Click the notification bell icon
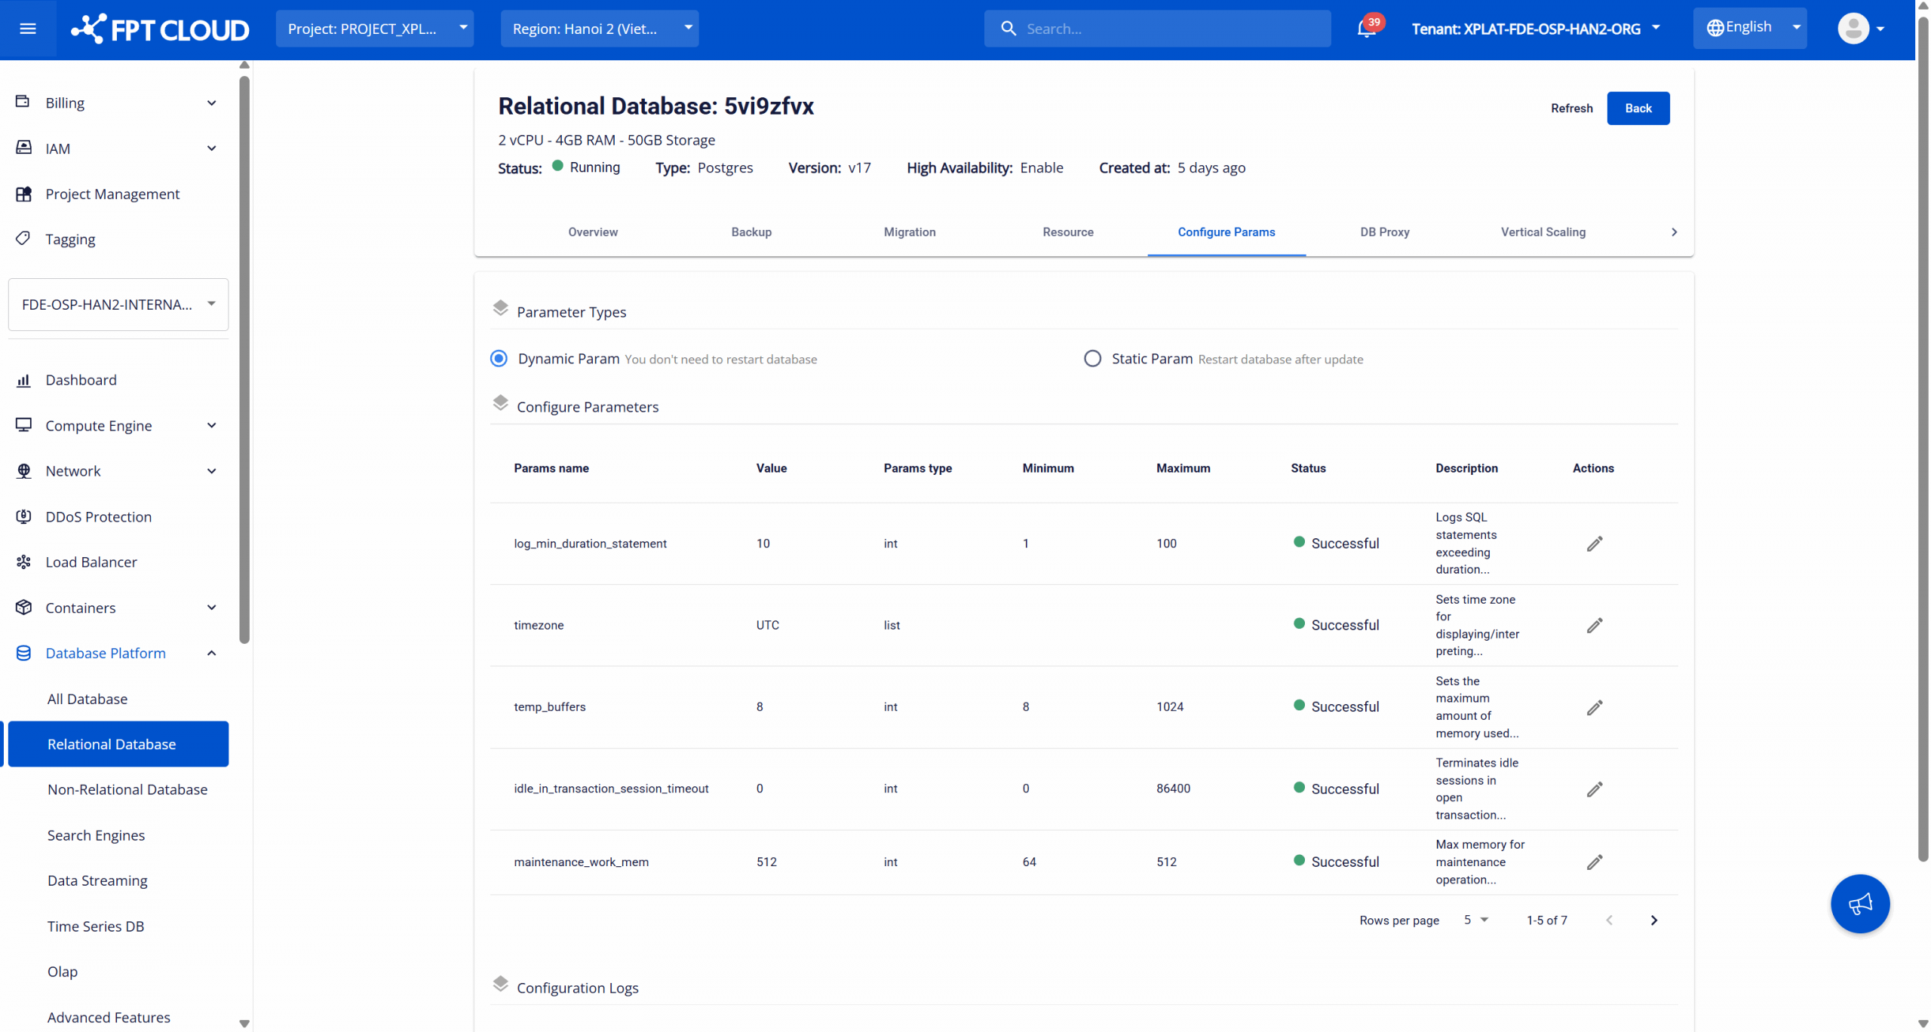Screen dimensions: 1931x1032 (1366, 29)
